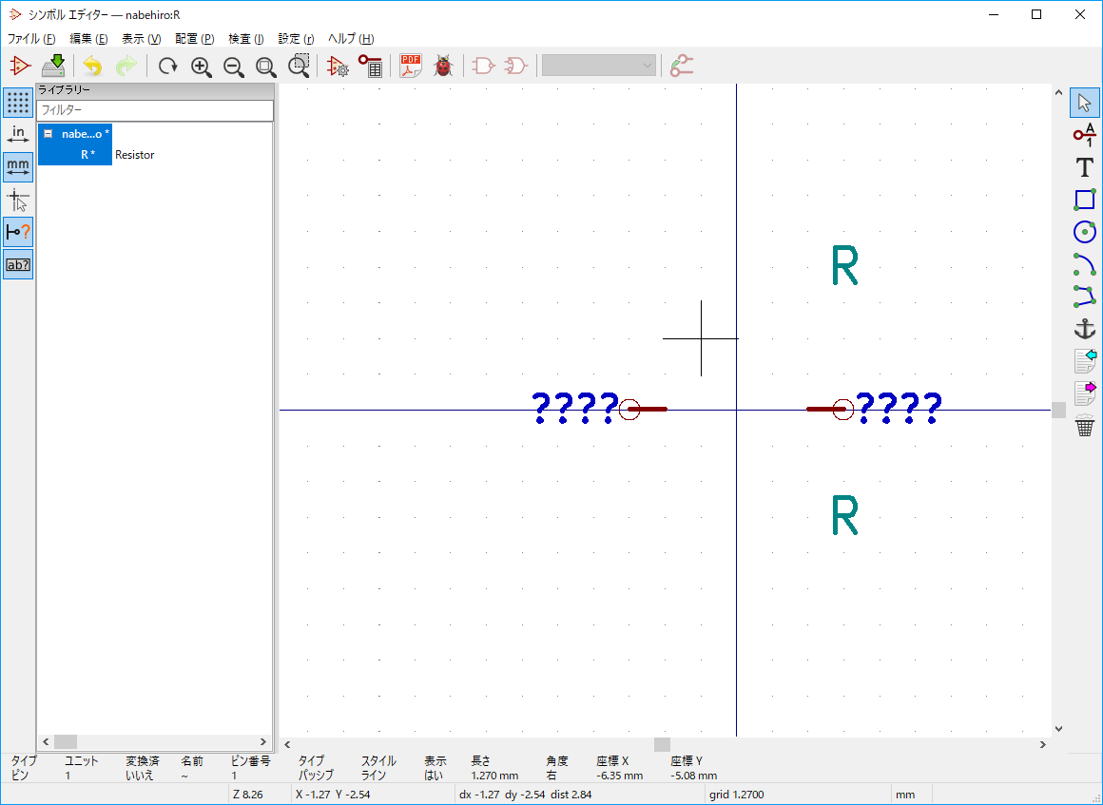1103x805 pixels.
Task: Open the ファイル menu
Action: 31,39
